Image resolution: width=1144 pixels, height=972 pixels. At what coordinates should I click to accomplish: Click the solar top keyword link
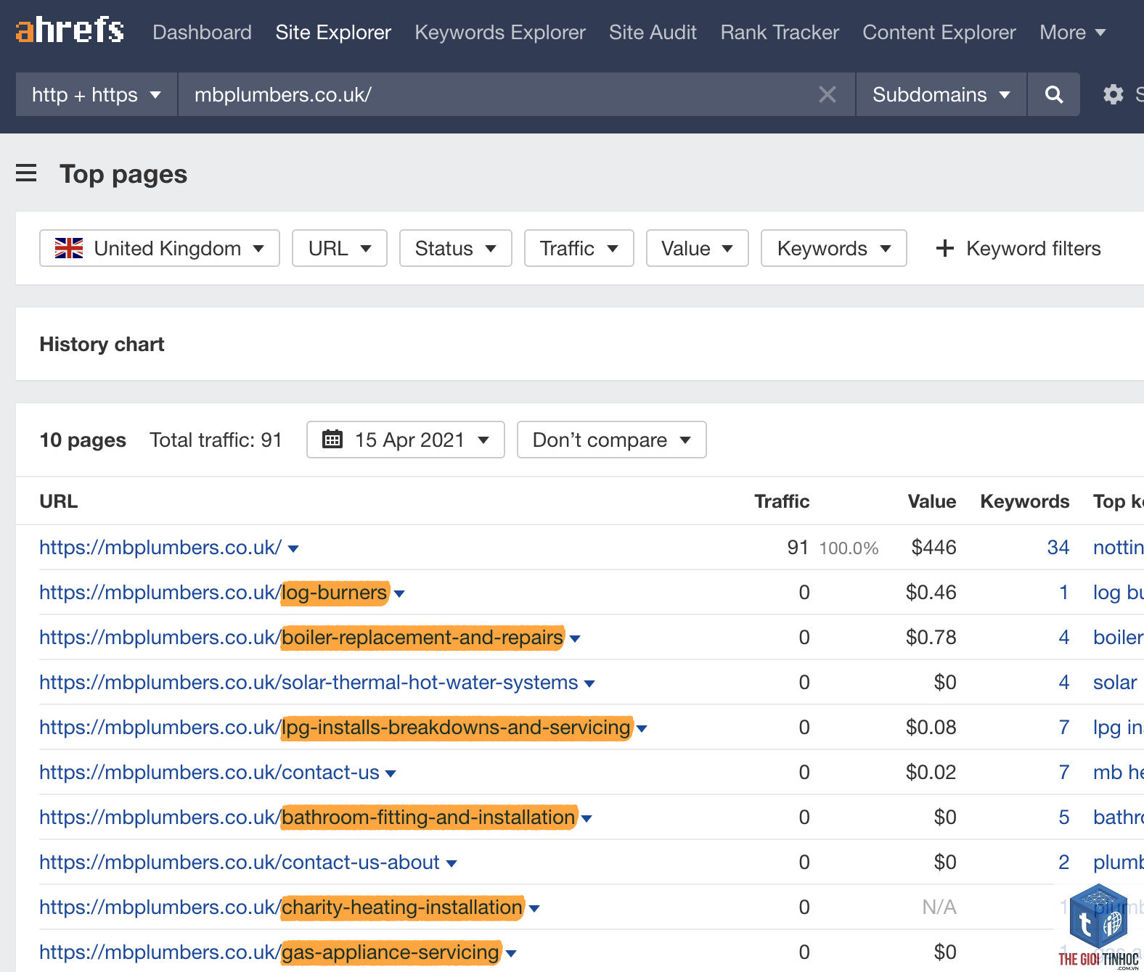pos(1115,682)
